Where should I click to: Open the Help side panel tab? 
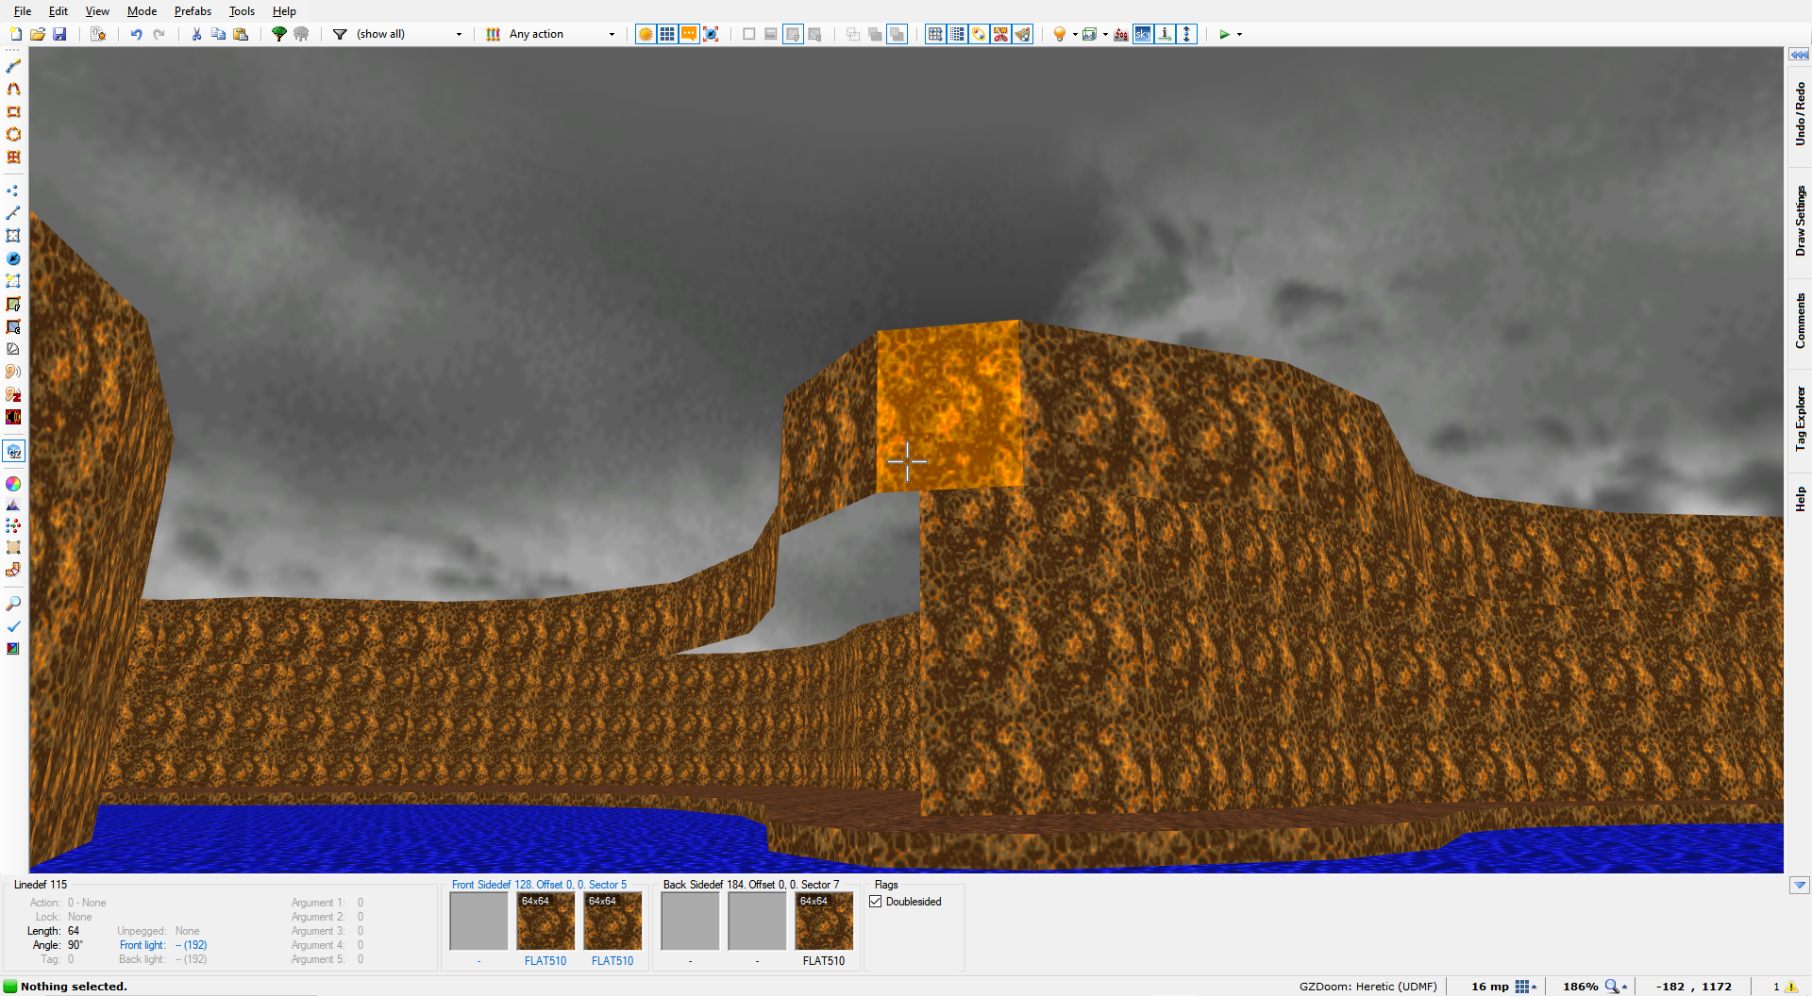[1800, 499]
